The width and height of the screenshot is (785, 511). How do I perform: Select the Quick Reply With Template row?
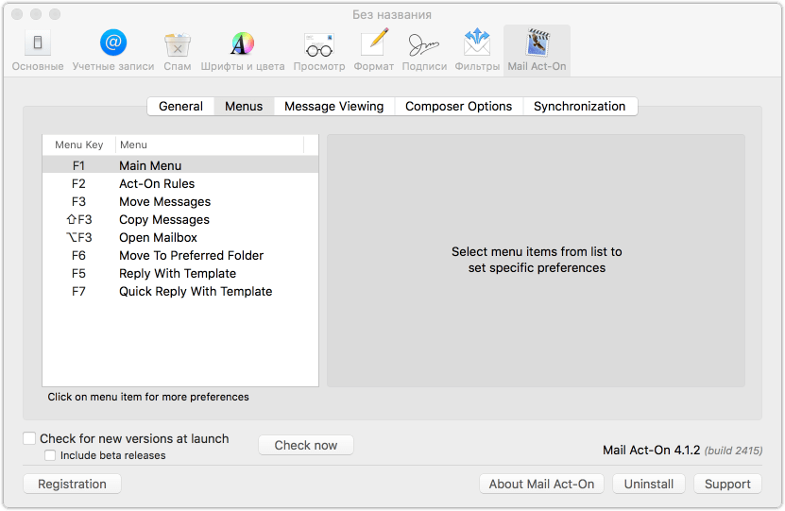pyautogui.click(x=180, y=292)
